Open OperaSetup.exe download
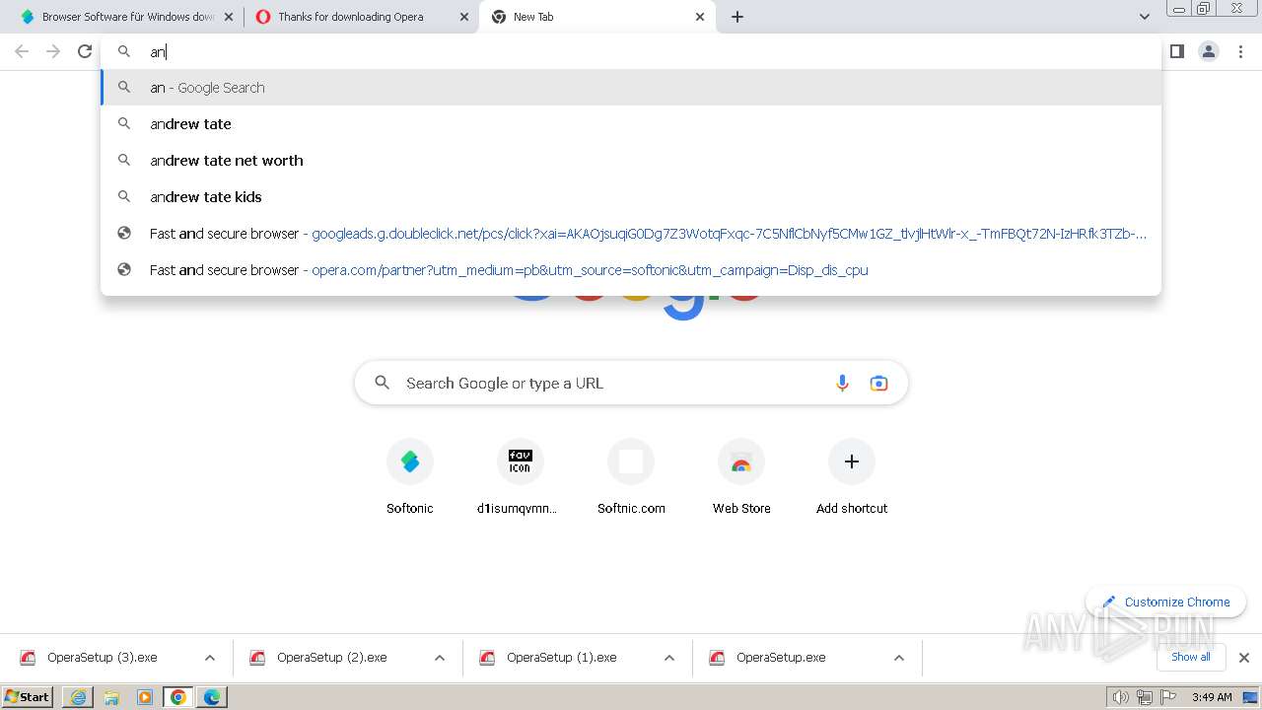 (781, 658)
